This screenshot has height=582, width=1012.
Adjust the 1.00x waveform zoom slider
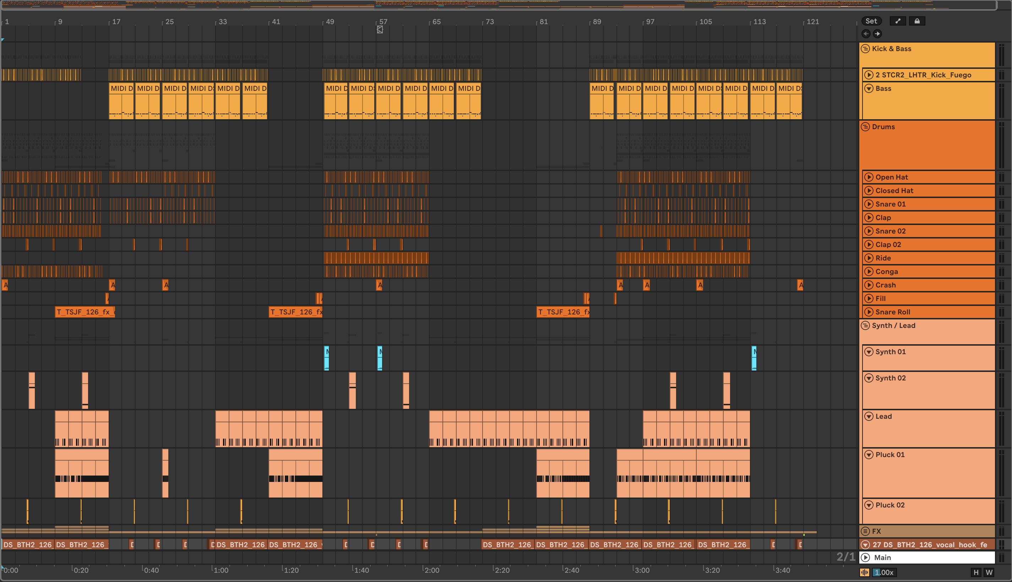[884, 572]
